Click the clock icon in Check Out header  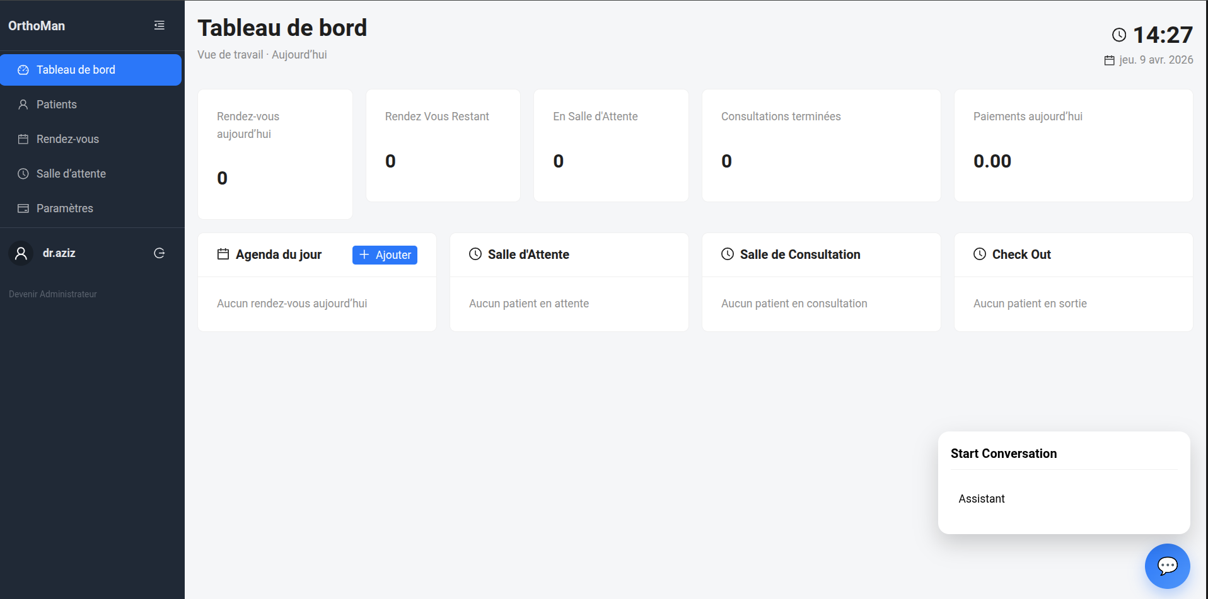click(980, 254)
